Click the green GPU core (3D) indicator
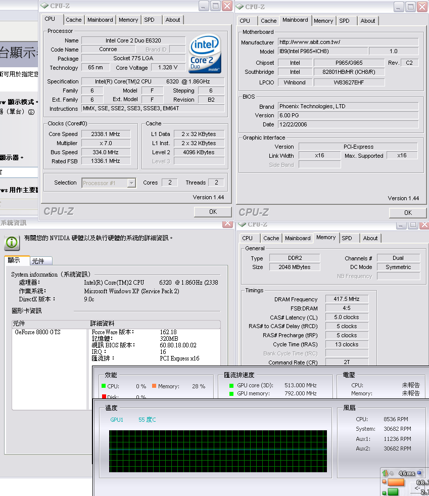 click(x=231, y=385)
